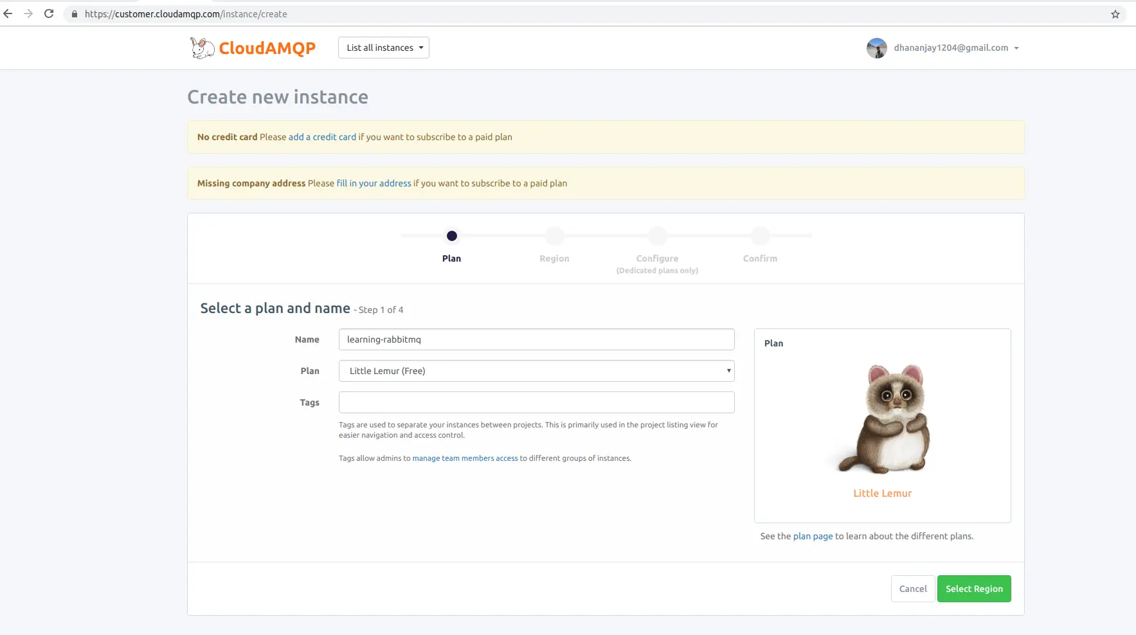The height and width of the screenshot is (635, 1136).
Task: Click the Cancel button
Action: coord(913,589)
